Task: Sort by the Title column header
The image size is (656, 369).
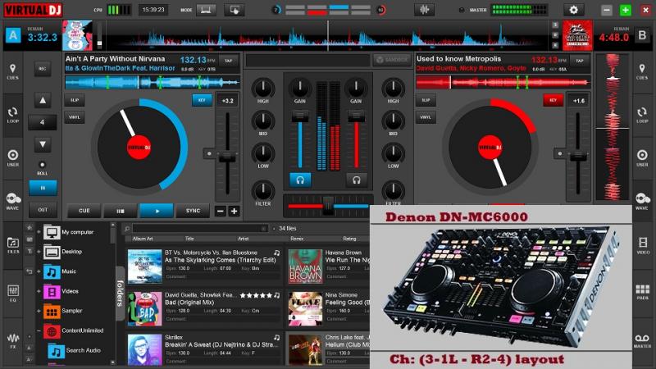Action: pos(189,239)
